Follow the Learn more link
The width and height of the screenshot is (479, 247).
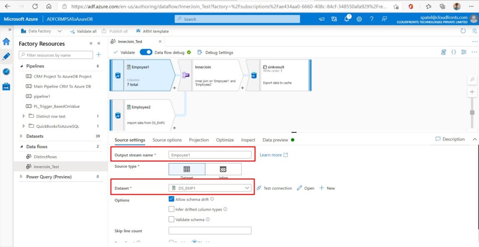(x=274, y=155)
